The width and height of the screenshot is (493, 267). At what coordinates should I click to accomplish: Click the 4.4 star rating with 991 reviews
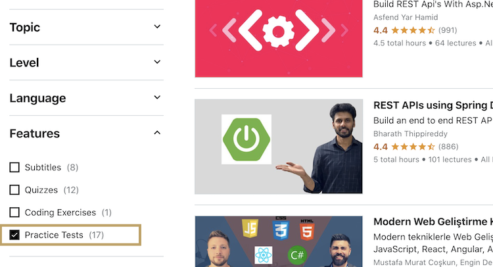(x=415, y=30)
